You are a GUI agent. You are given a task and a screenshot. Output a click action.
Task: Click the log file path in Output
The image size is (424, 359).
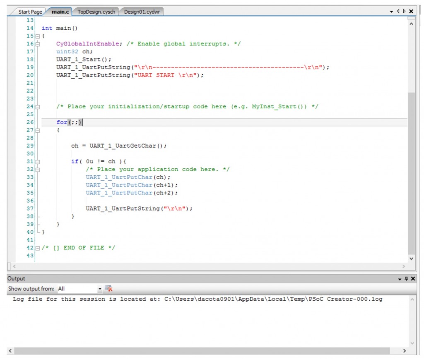point(273,299)
